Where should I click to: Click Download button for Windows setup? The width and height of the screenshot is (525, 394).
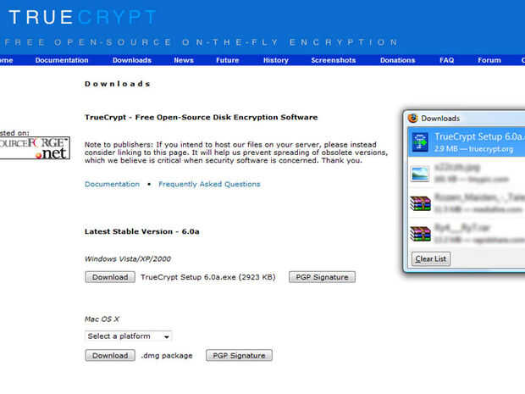tap(110, 277)
